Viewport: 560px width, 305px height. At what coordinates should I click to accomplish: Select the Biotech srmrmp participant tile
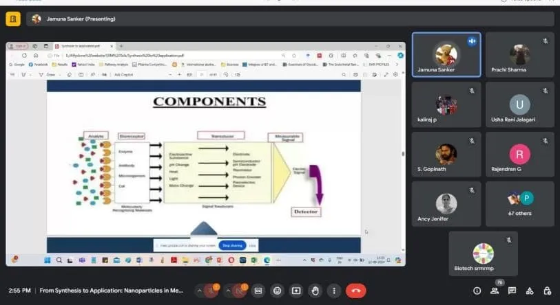[484, 253]
